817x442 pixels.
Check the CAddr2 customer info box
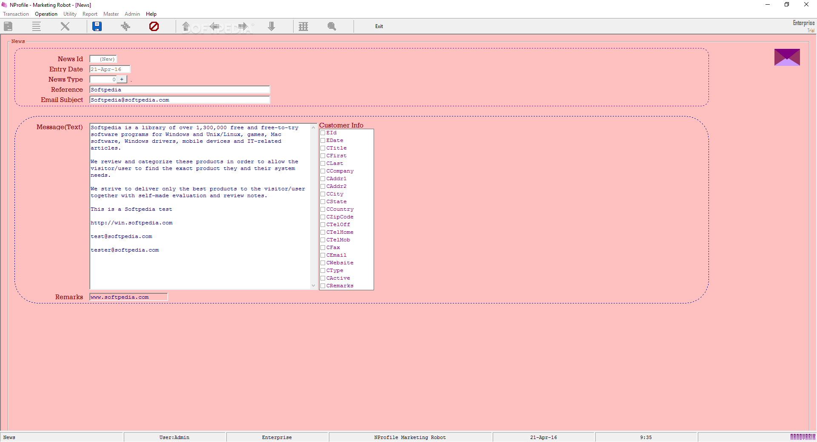pos(323,187)
